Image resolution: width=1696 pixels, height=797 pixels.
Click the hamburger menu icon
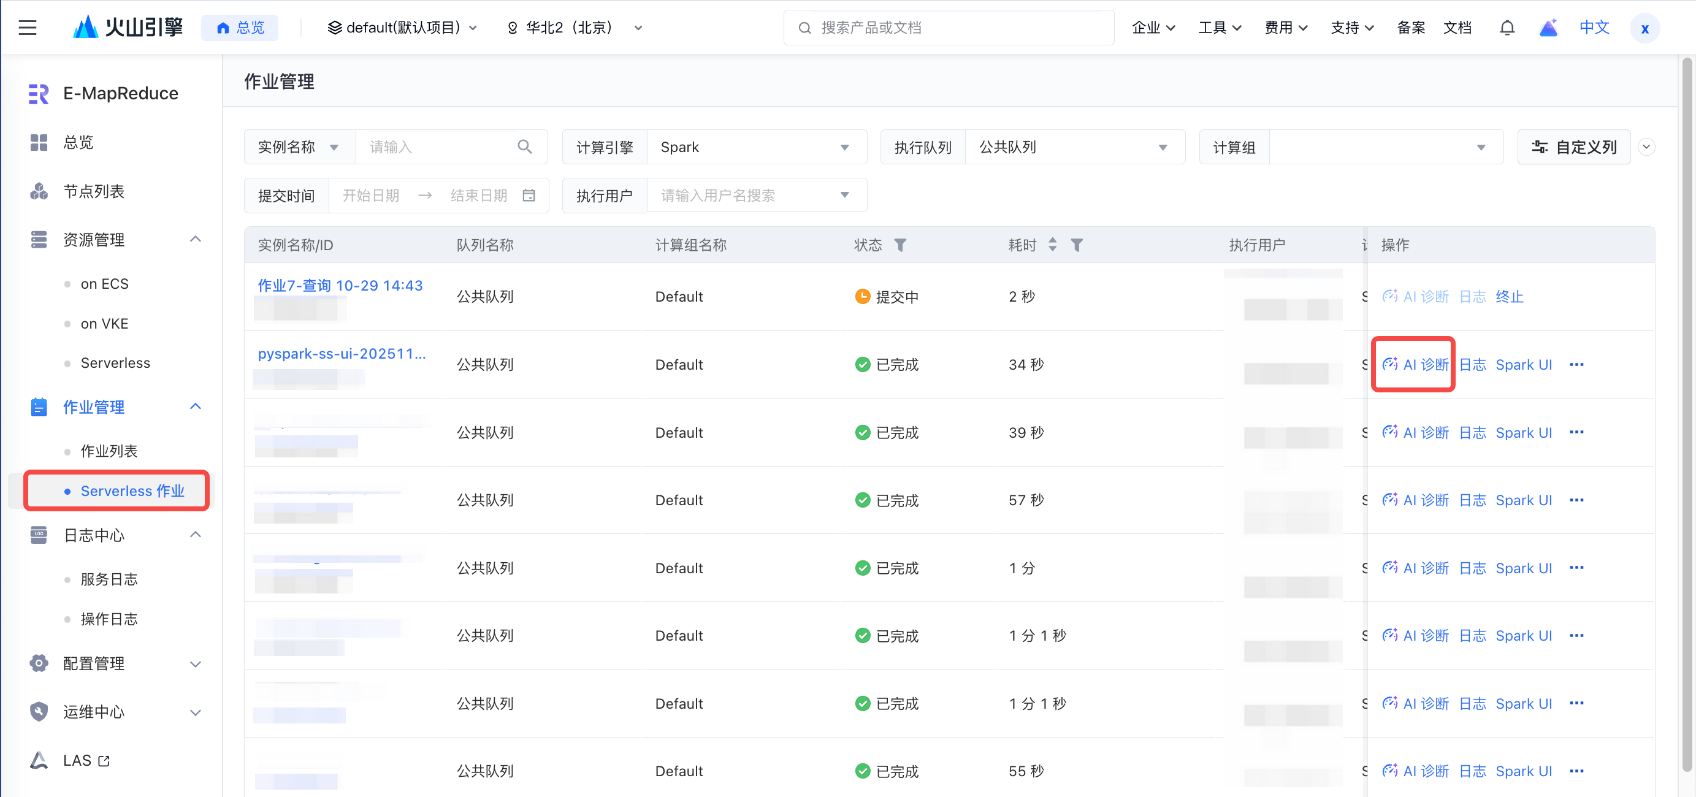pos(27,28)
